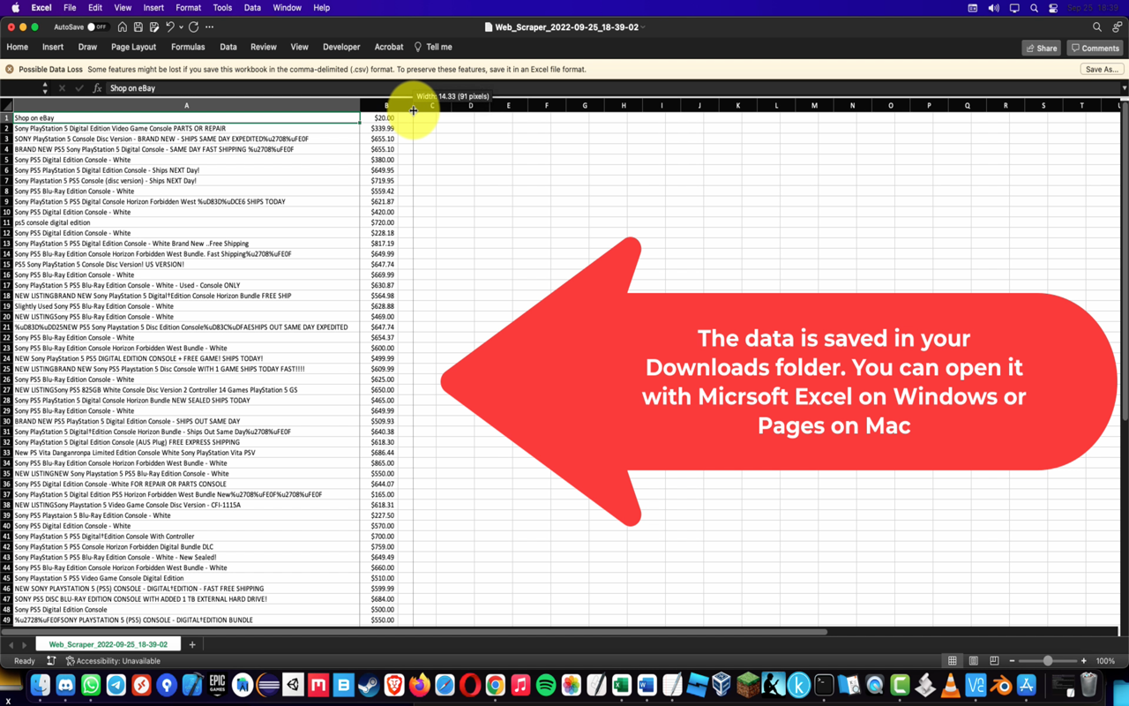Switch to the Developer ribbon tab
The height and width of the screenshot is (706, 1129).
tap(341, 47)
